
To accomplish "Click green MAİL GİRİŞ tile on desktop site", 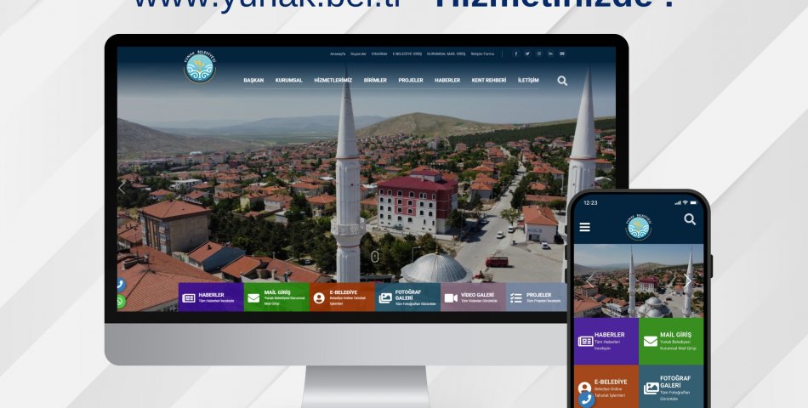I will tap(276, 297).
